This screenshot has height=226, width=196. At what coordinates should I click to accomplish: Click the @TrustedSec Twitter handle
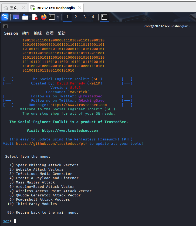tap(90, 96)
